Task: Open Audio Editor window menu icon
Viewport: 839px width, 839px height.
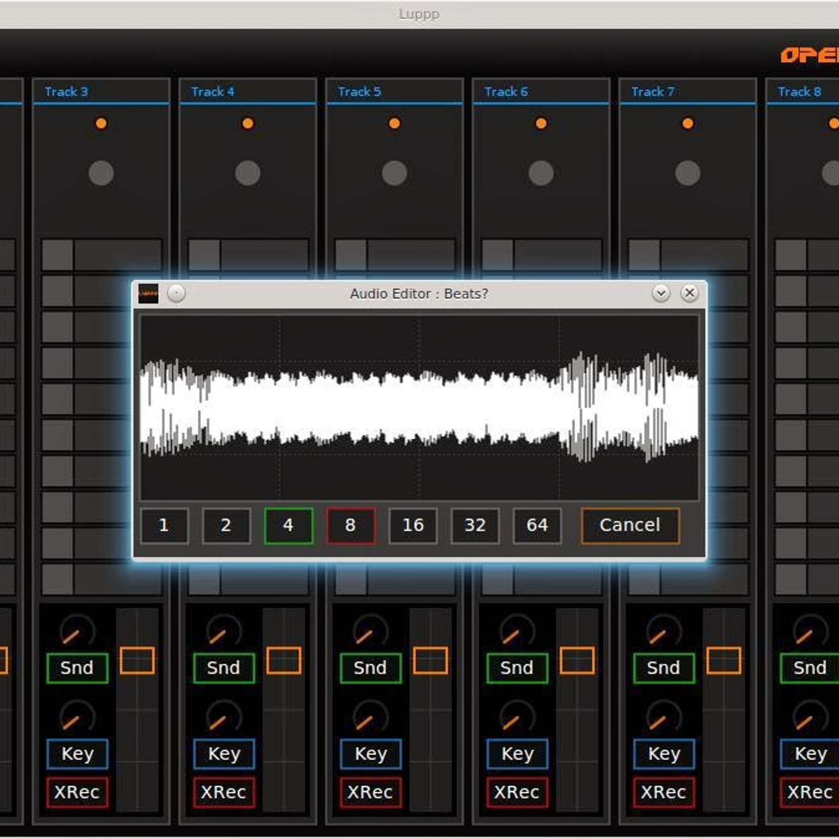Action: tap(148, 294)
